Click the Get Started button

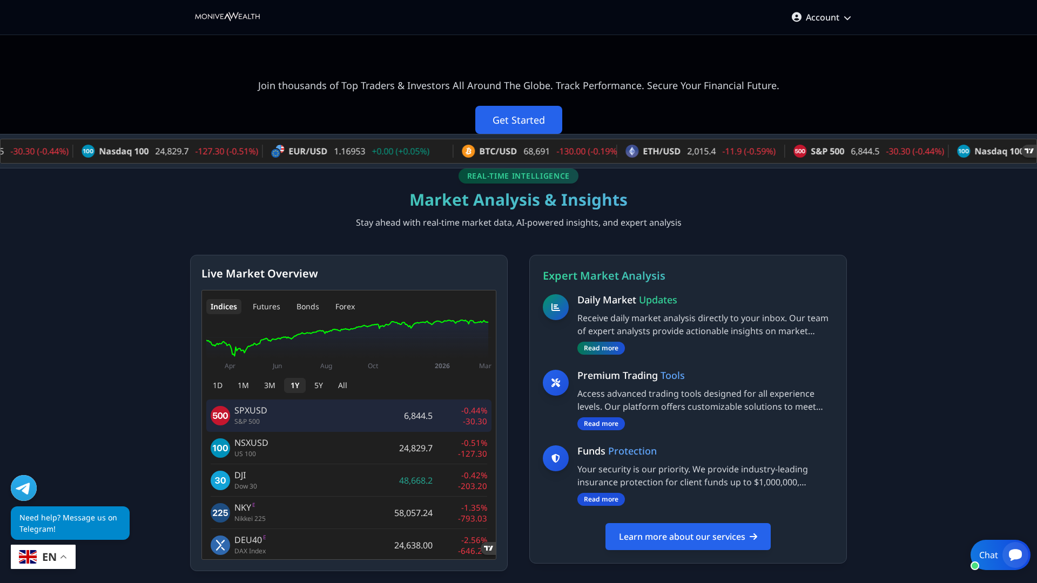pyautogui.click(x=518, y=120)
